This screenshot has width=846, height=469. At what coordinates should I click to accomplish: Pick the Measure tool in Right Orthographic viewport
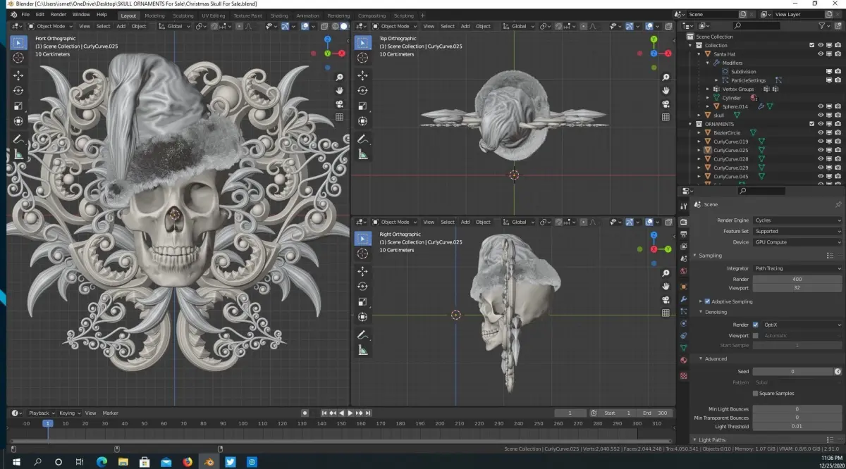pyautogui.click(x=362, y=349)
